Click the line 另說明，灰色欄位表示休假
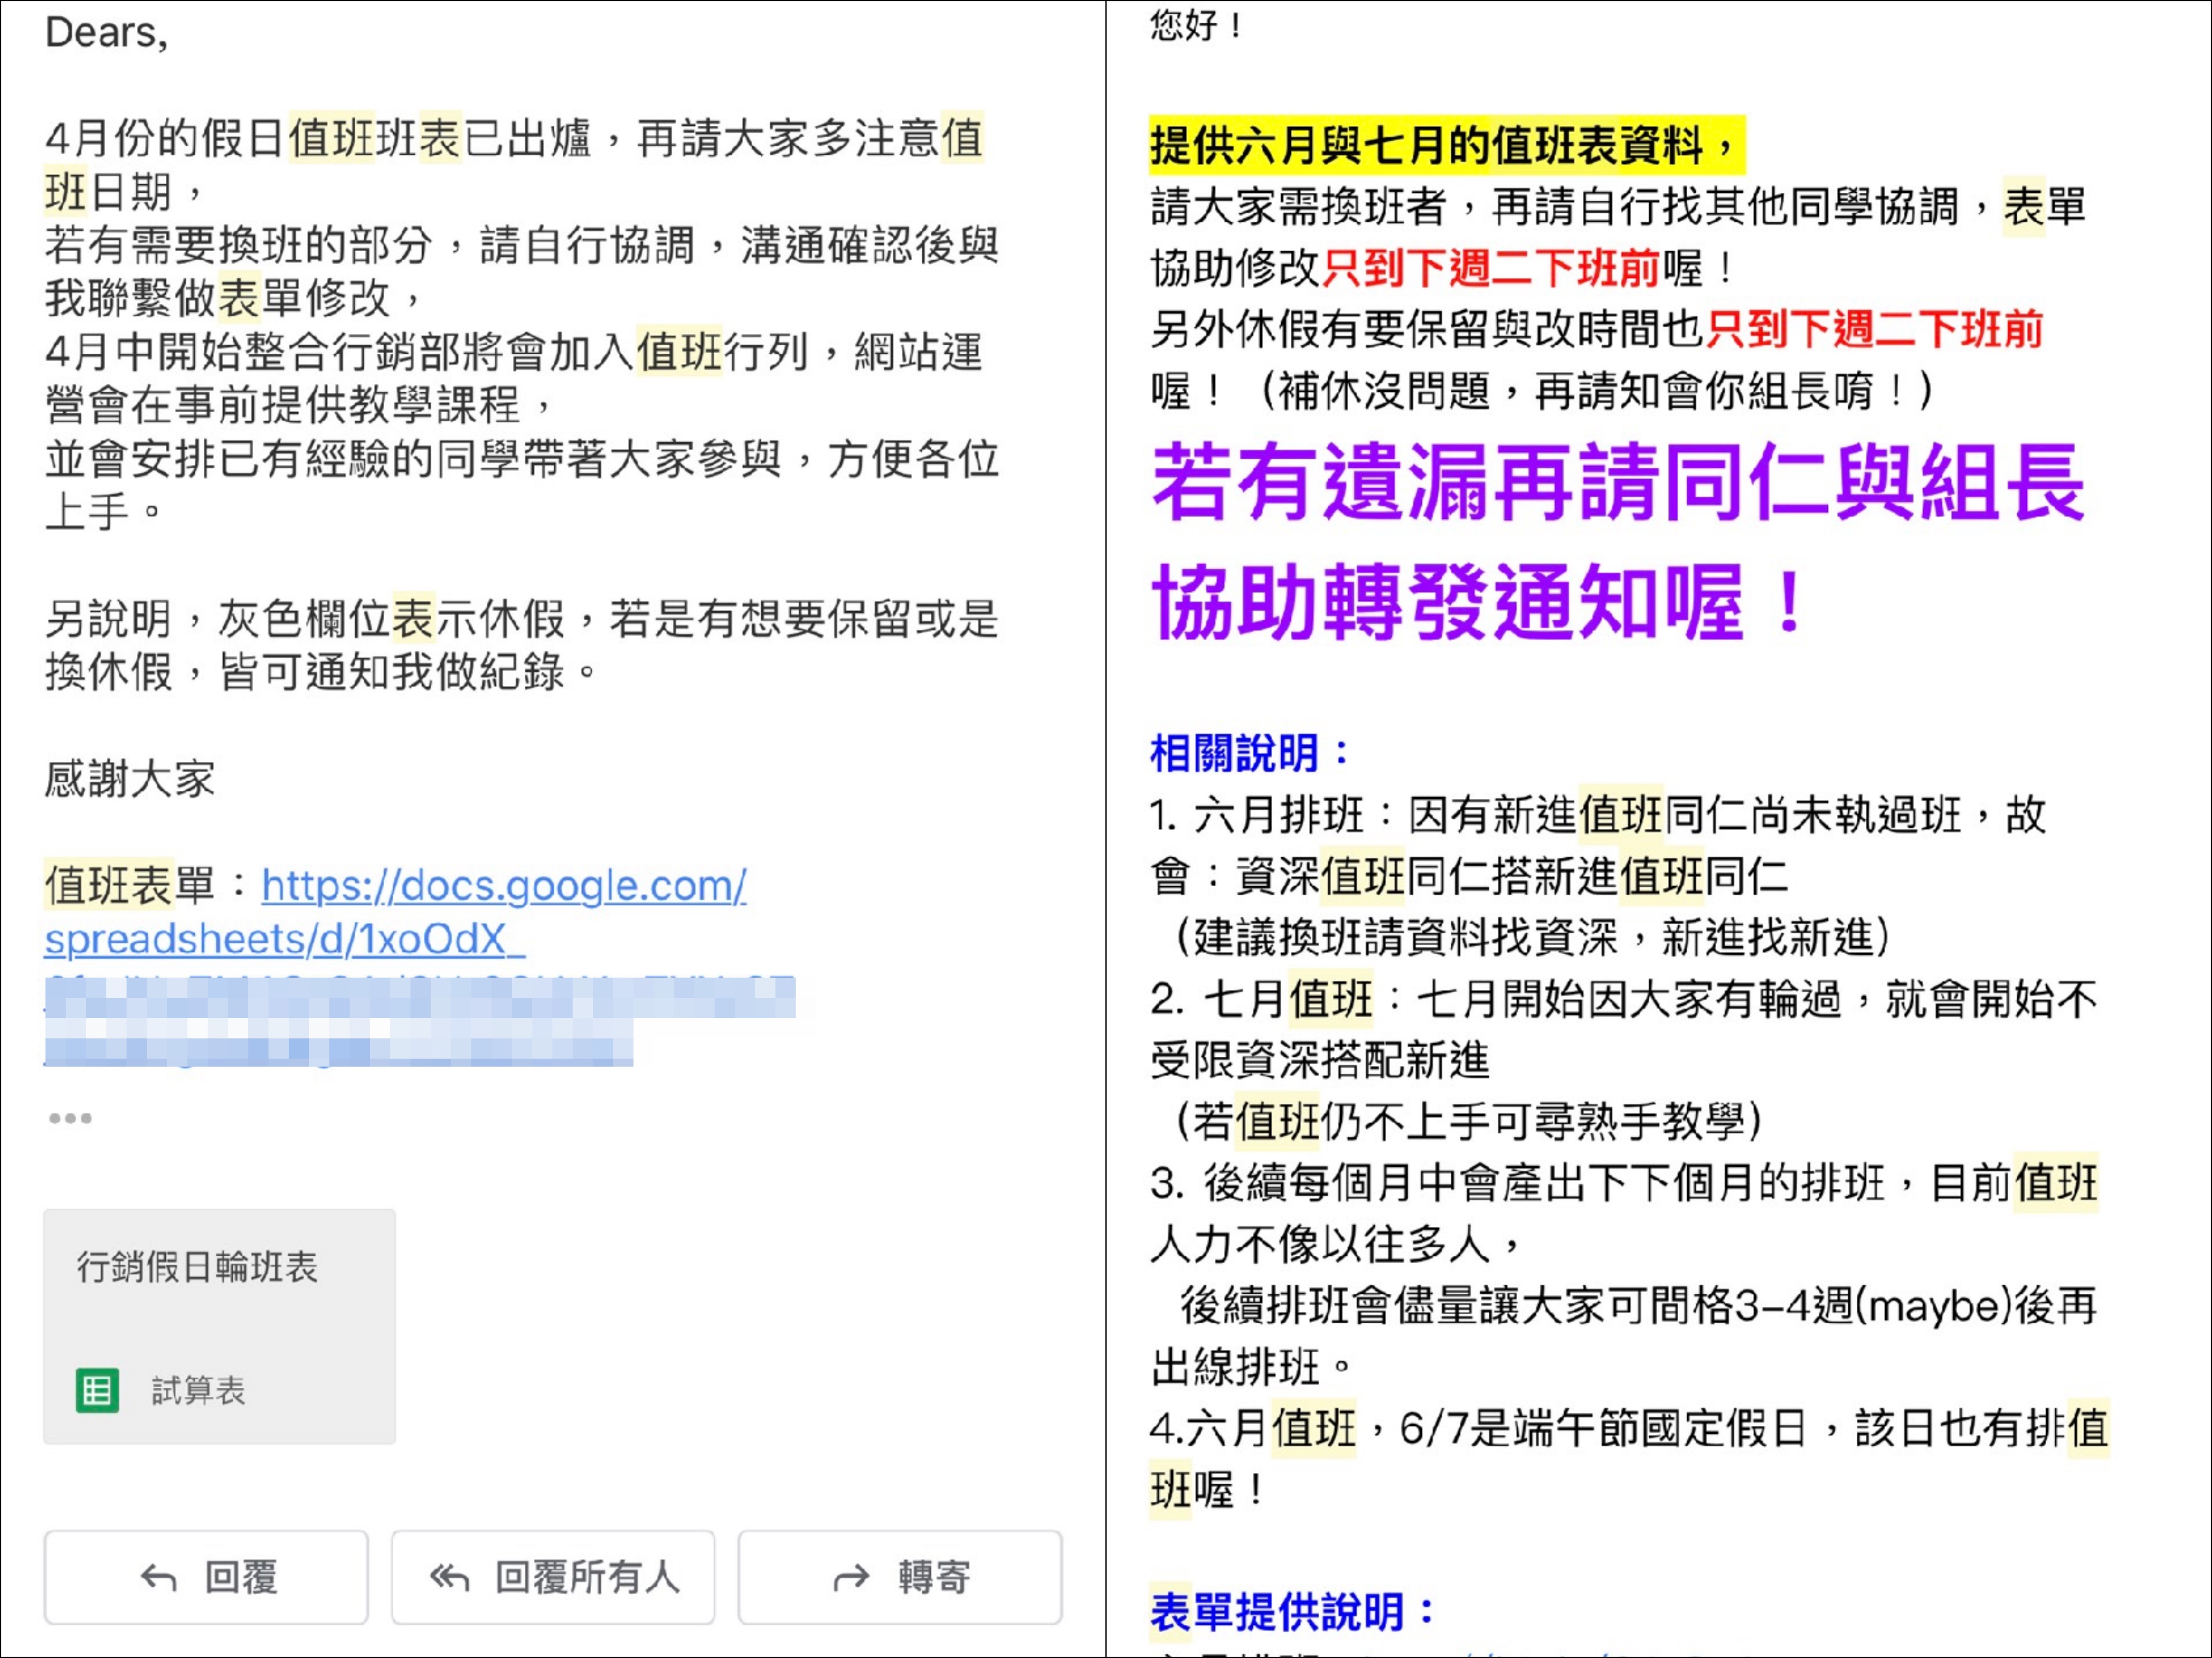2212x1658 pixels. [521, 618]
